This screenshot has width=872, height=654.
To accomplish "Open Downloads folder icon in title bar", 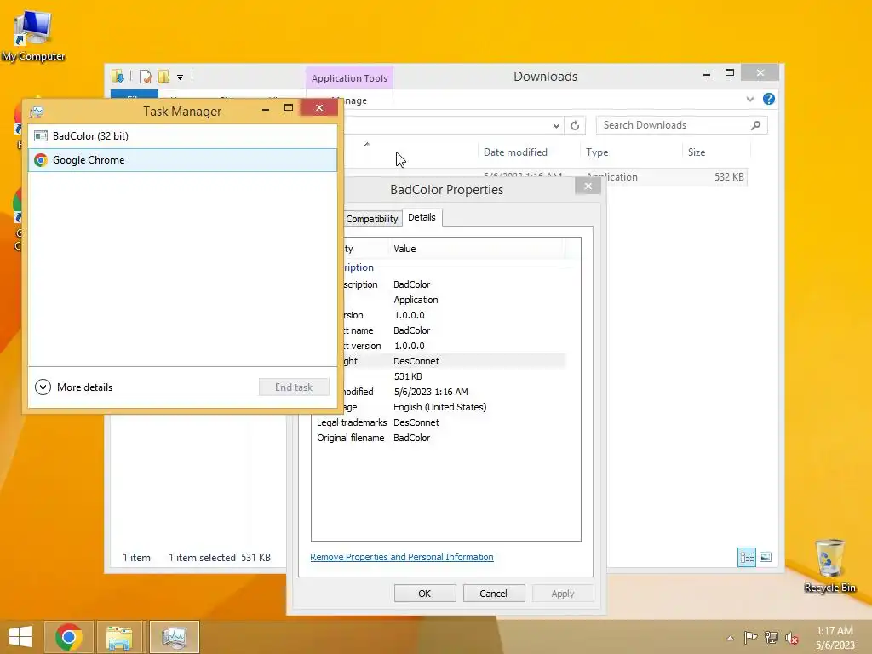I will (x=118, y=76).
